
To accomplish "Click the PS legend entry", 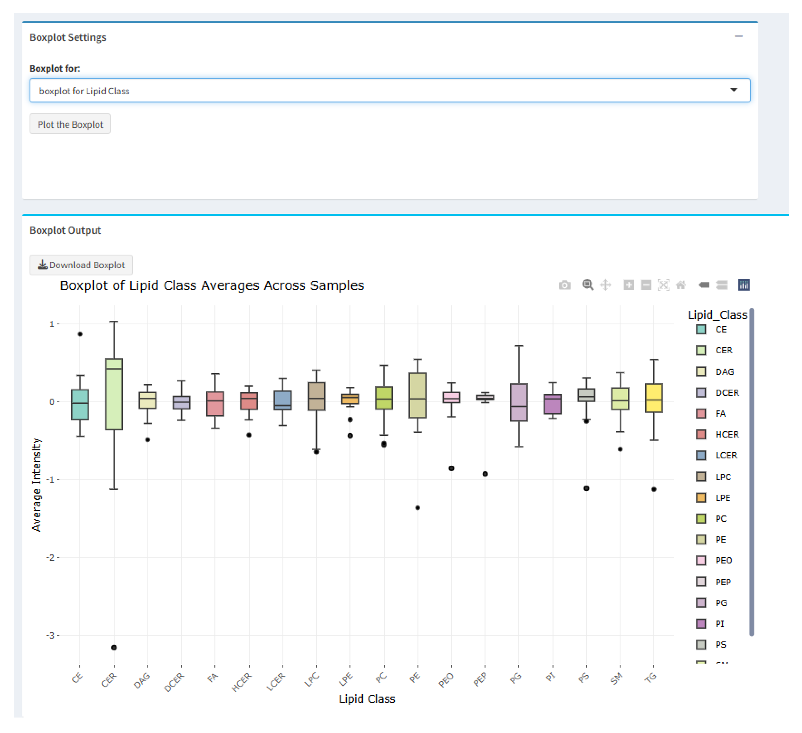I will [711, 645].
